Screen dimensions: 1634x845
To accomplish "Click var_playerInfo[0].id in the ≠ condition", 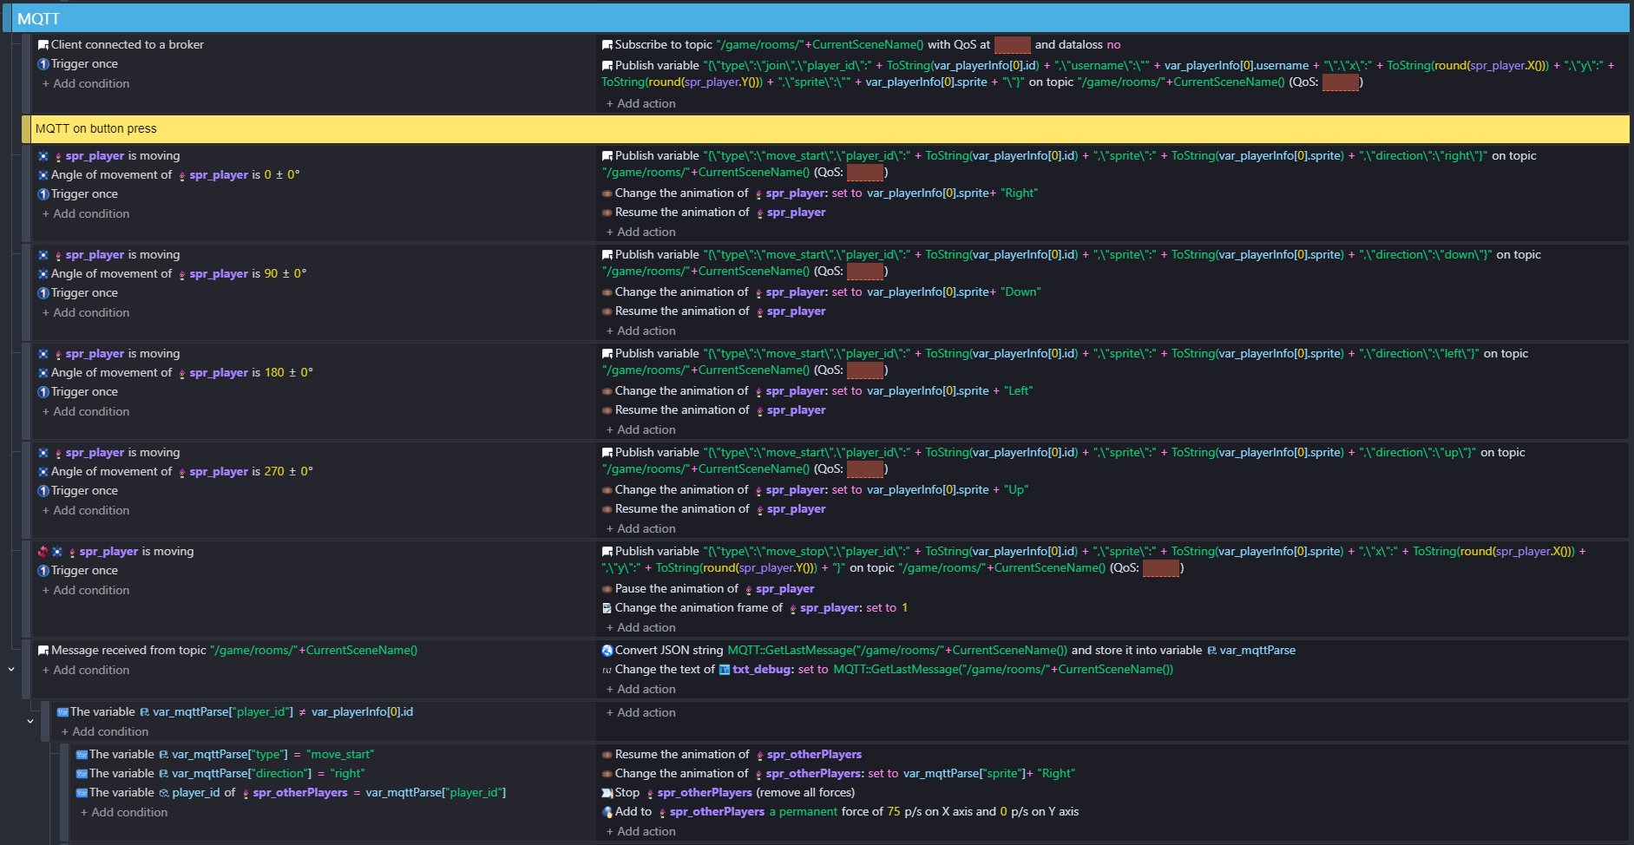I will 362,712.
